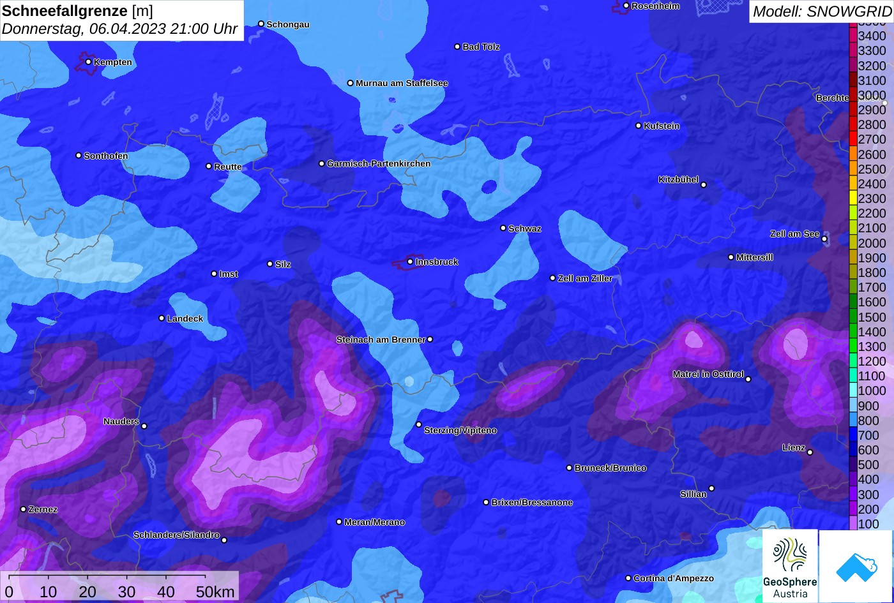Click the Reutte label
894x603 pixels.
[x=228, y=167]
